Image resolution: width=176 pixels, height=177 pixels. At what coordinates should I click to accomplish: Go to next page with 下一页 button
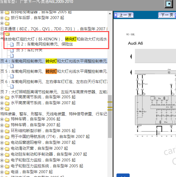click(x=167, y=15)
